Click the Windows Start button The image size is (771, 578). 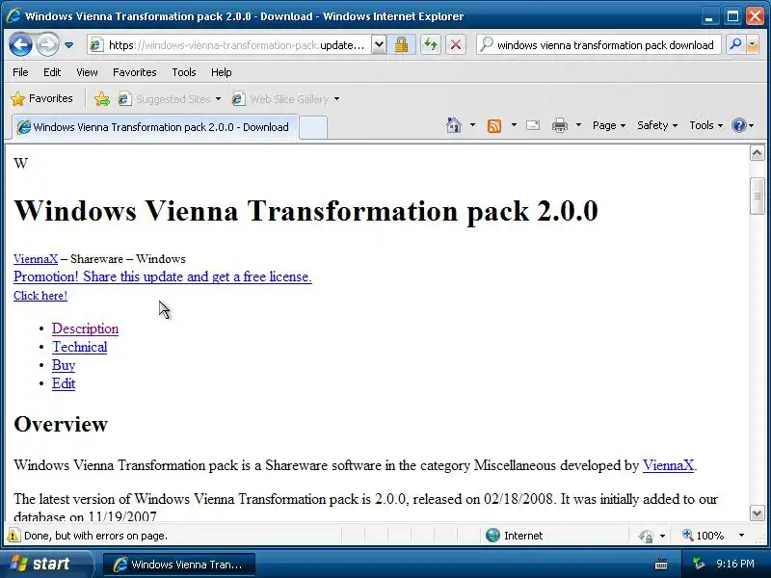coord(46,564)
